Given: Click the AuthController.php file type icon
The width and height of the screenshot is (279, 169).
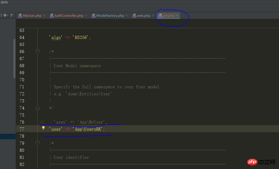Looking at the screenshot, I should [52, 16].
